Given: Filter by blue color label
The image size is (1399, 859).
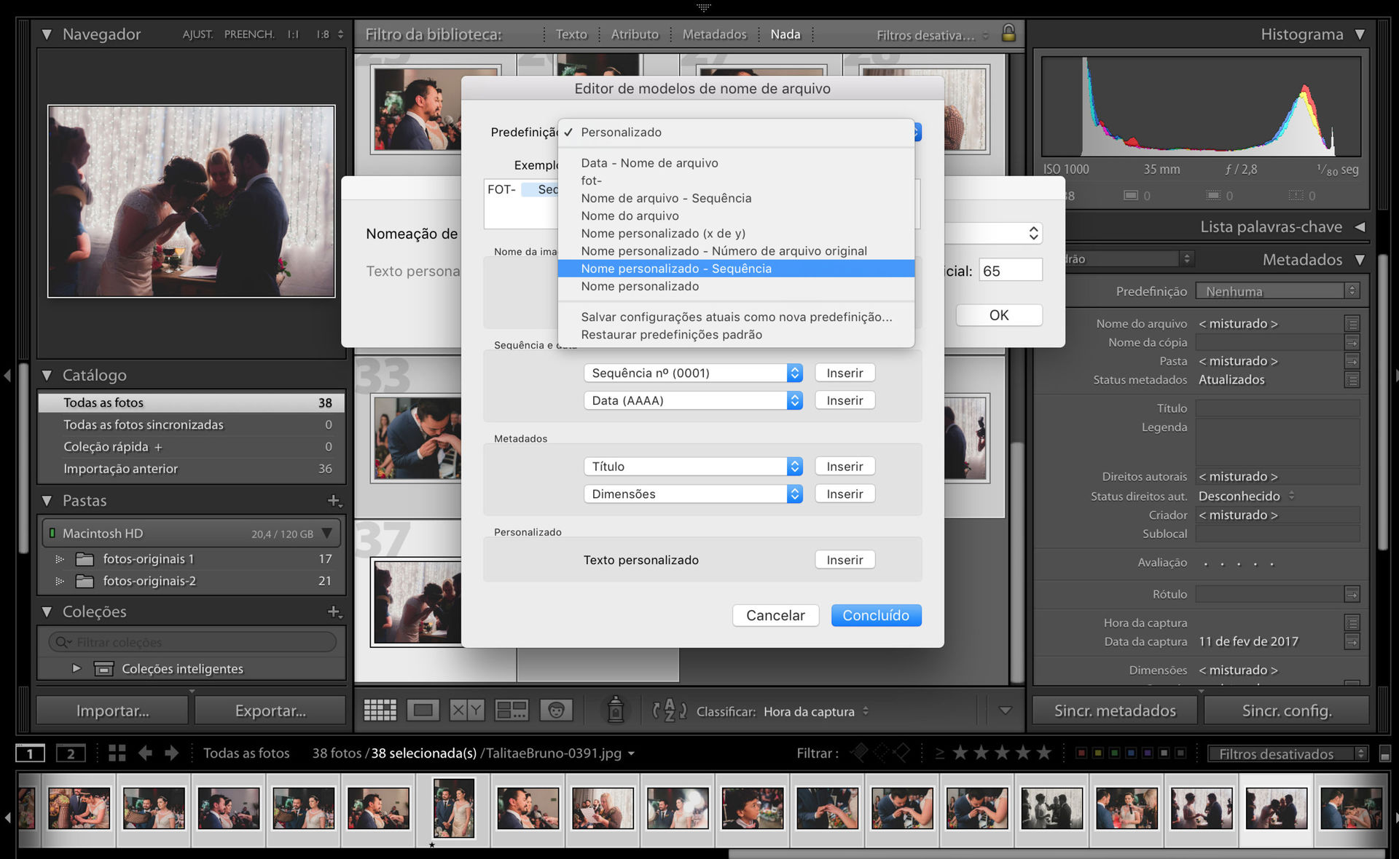Looking at the screenshot, I should pyautogui.click(x=1131, y=753).
